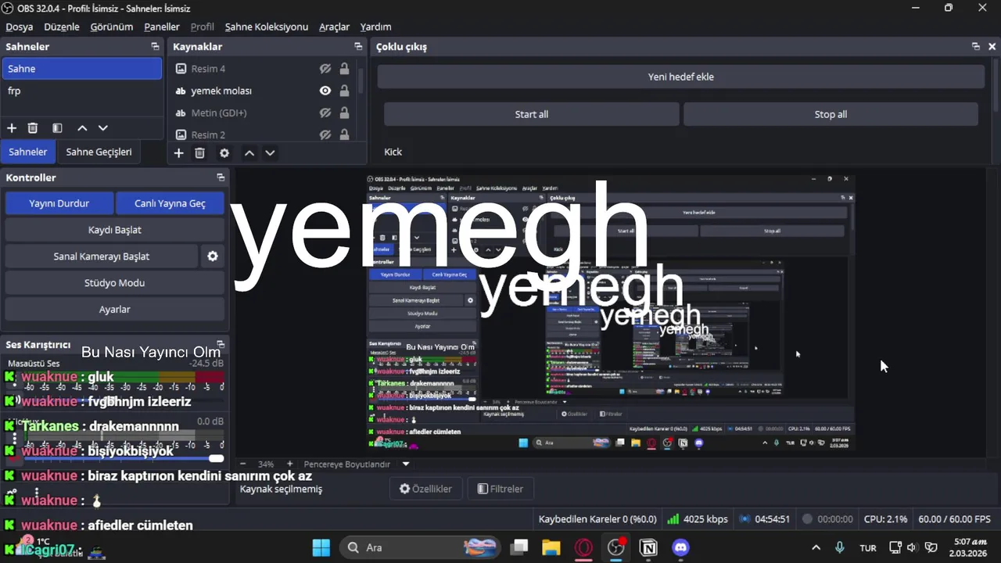Close the Çoklu çıkış panel
The image size is (1001, 563).
pos(992,47)
